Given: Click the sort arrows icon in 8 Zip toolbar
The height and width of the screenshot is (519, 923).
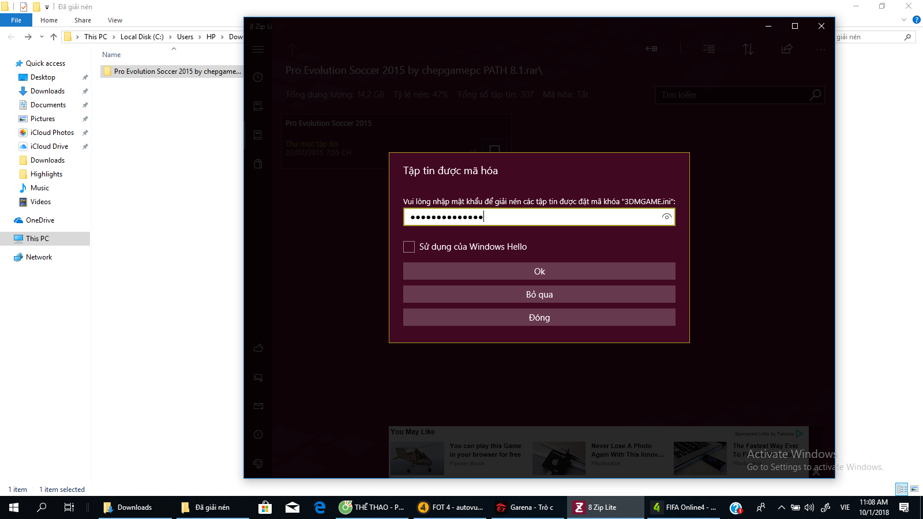Looking at the screenshot, I should [748, 49].
